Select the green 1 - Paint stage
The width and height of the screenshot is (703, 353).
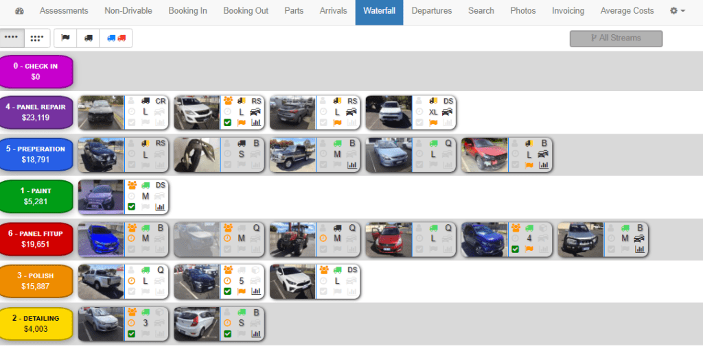click(36, 197)
